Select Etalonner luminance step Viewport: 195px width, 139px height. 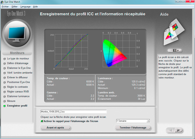coord(18,96)
